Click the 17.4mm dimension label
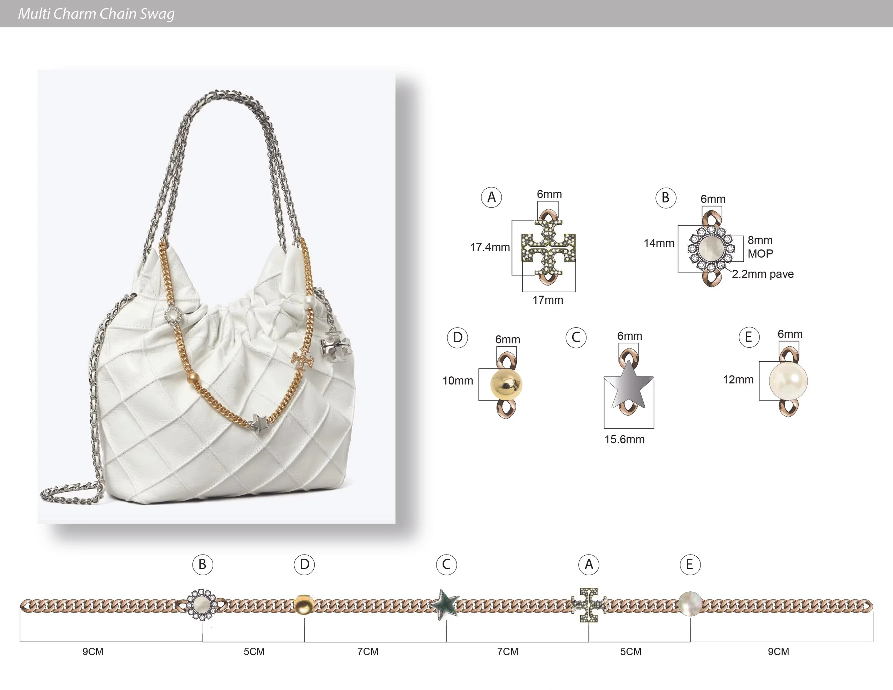 [489, 248]
